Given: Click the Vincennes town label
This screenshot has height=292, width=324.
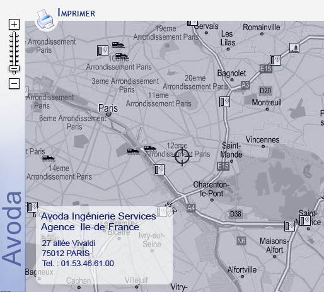Looking at the screenshot, I should pyautogui.click(x=263, y=140).
